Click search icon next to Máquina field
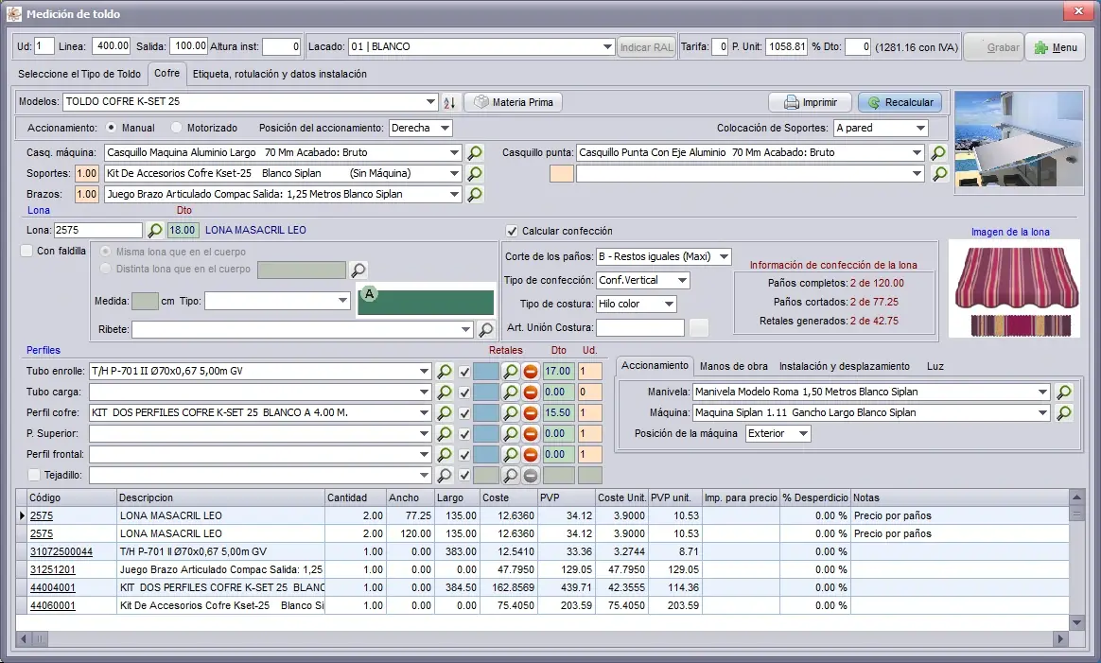This screenshot has width=1101, height=663. point(1064,413)
